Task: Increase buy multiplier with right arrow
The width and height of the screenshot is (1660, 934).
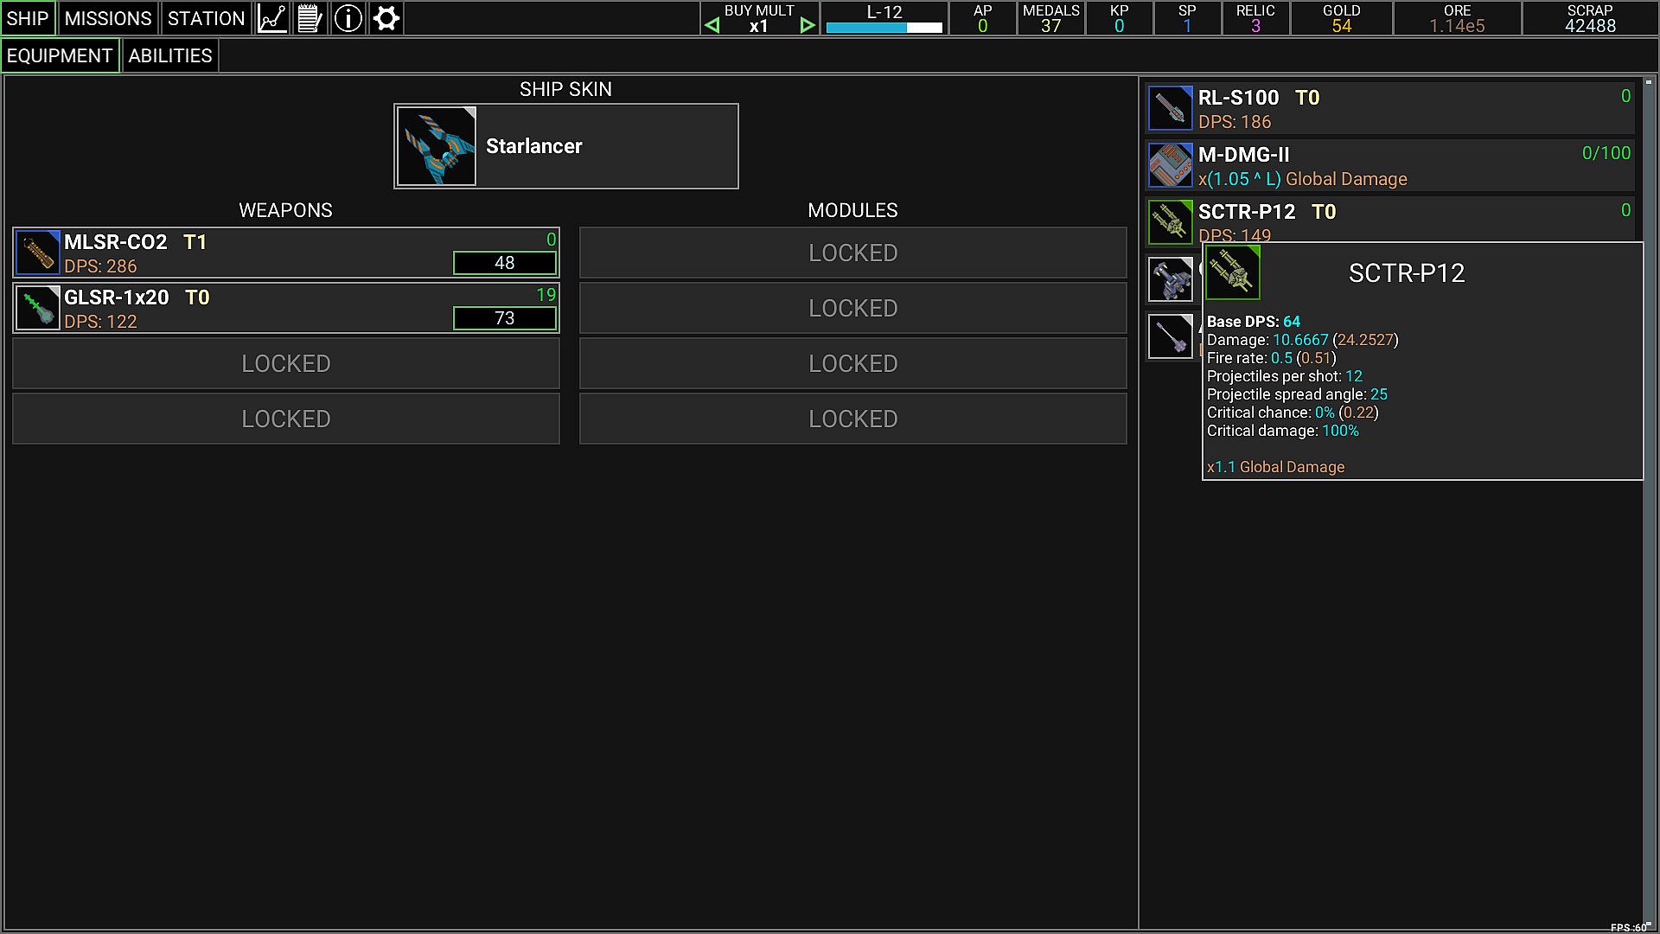Action: (808, 26)
